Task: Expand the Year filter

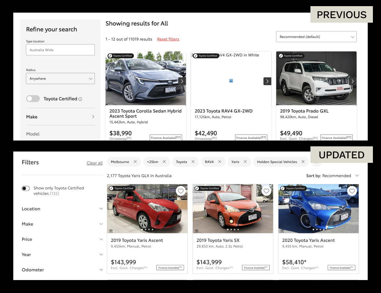Action: click(x=62, y=254)
